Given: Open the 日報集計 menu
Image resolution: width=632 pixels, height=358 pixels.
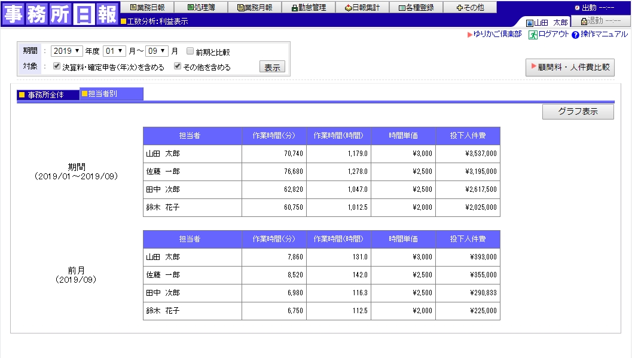Looking at the screenshot, I should click(362, 7).
